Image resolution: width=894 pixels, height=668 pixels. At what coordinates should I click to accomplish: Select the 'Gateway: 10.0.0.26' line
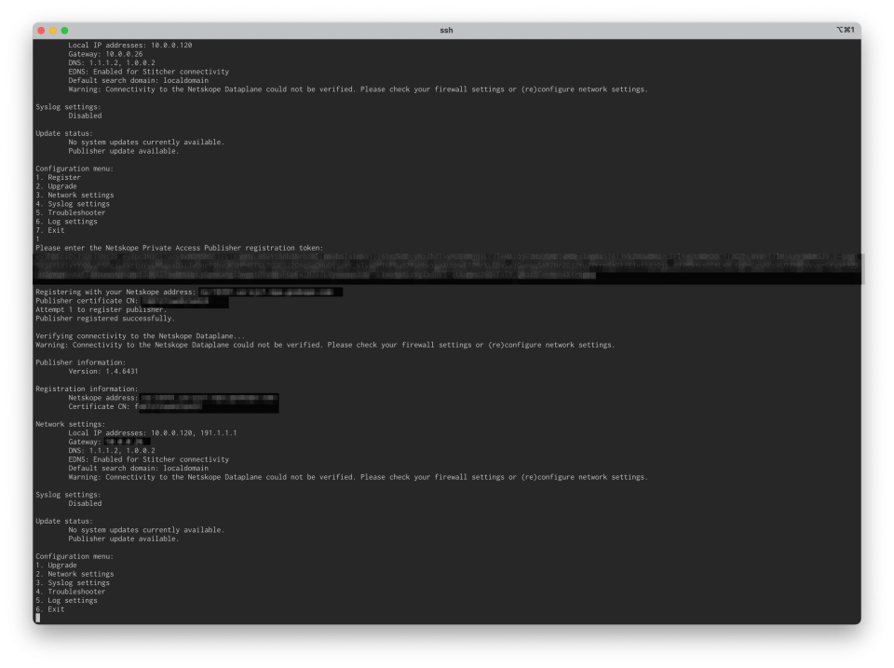point(105,54)
